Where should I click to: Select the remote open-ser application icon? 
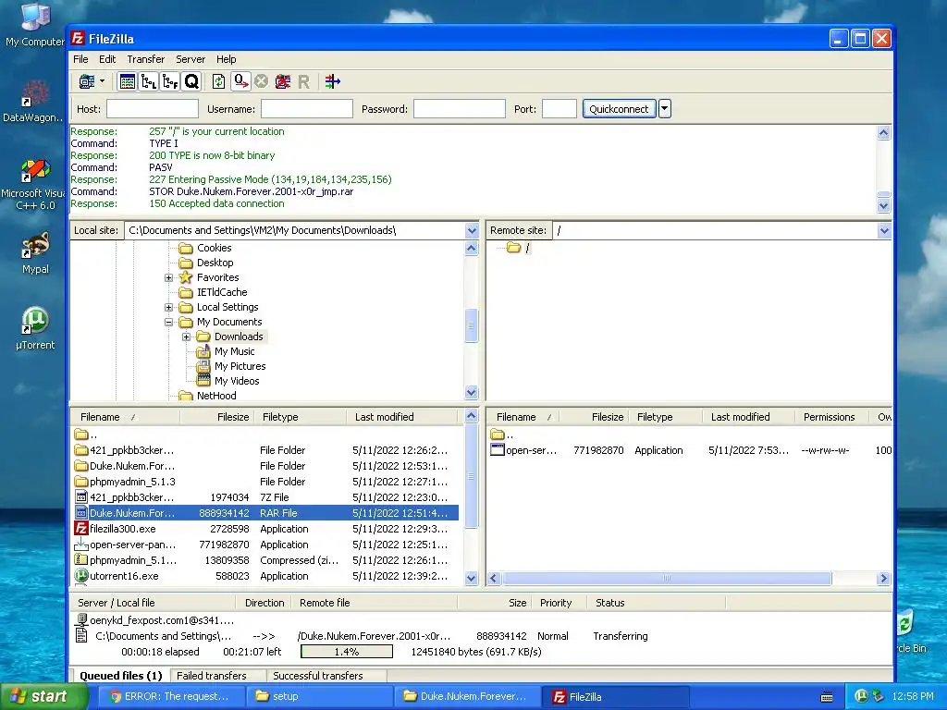(x=497, y=450)
